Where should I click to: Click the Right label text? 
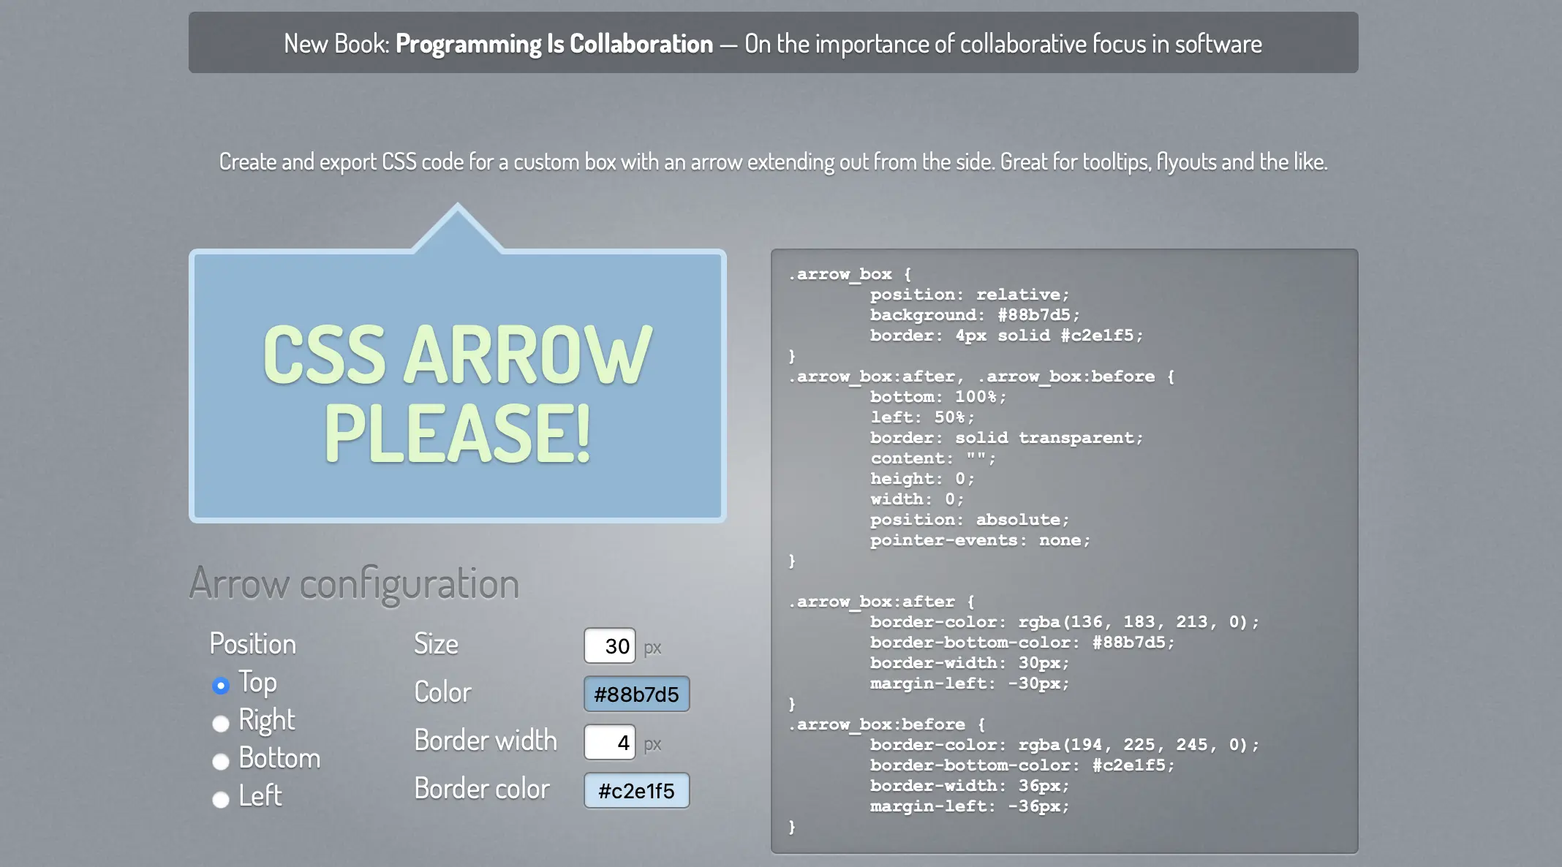coord(267,720)
